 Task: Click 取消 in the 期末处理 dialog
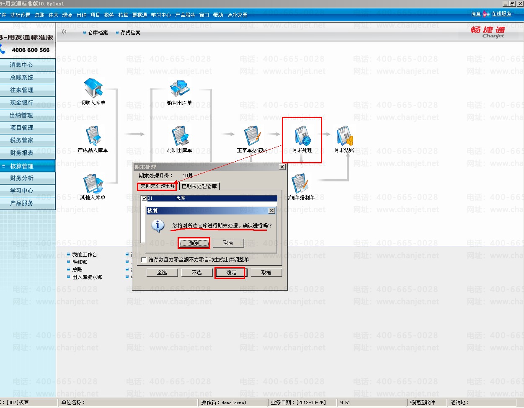266,273
